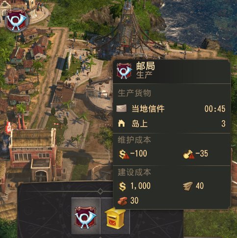This screenshot has height=238, width=237.
Task: Click the 00:45 production time value
Action: (215, 109)
